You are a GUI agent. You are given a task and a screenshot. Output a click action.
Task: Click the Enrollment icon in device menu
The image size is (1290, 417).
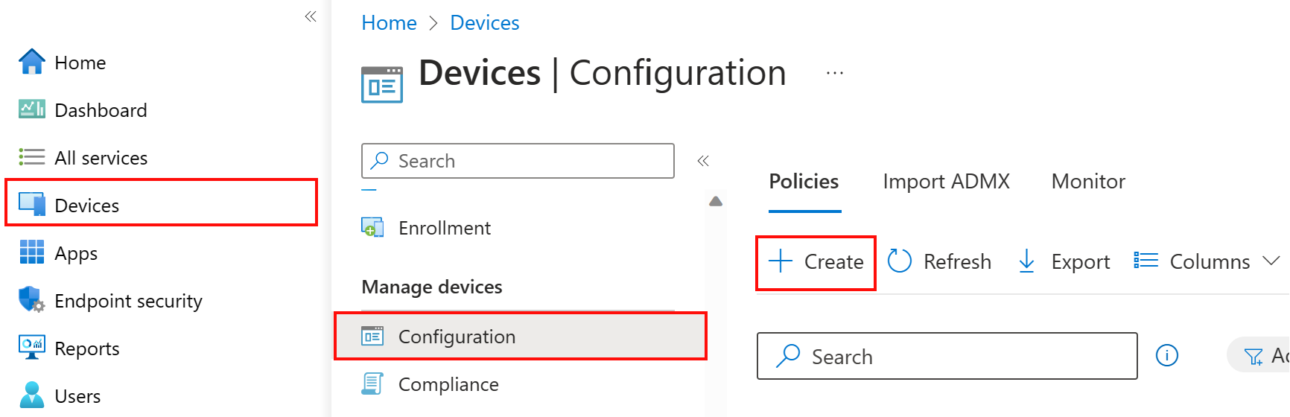coord(372,228)
